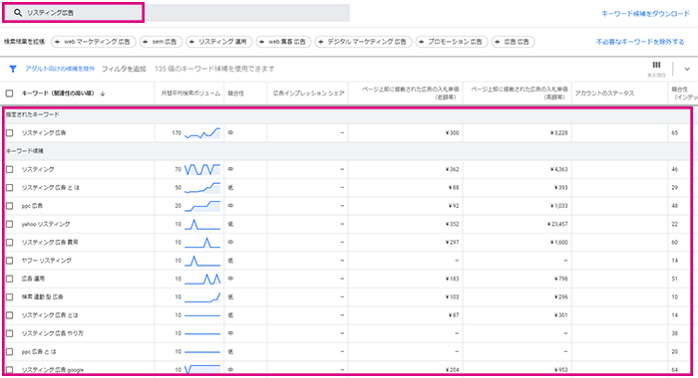Click the sort arrow next to keyword header
Image resolution: width=698 pixels, height=378 pixels.
[x=103, y=94]
